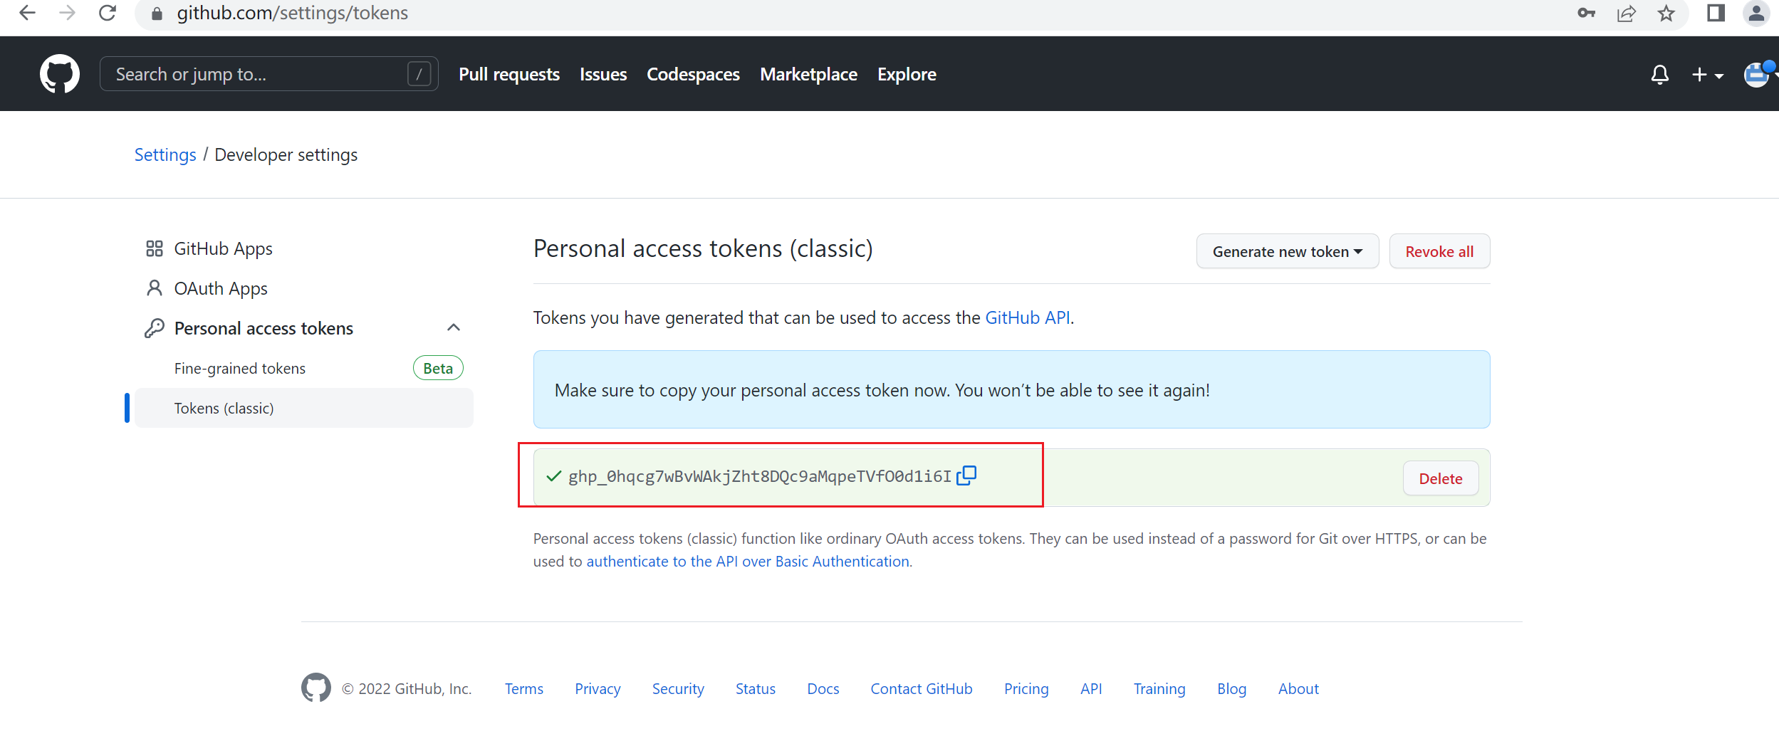Open the saved passwords key icon
Image resolution: width=1779 pixels, height=741 pixels.
(1586, 13)
